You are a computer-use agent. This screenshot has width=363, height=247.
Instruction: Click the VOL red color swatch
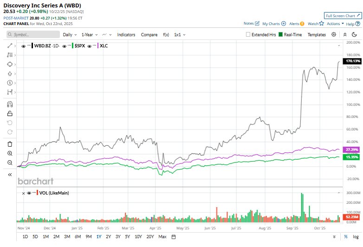[37, 193]
